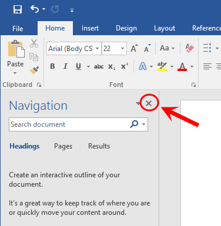Click the Repeat/Redo icon

point(55,9)
